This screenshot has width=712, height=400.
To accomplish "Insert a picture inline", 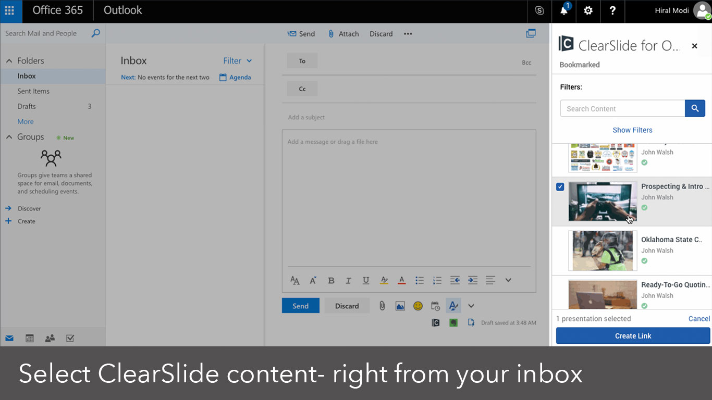I will click(x=400, y=306).
